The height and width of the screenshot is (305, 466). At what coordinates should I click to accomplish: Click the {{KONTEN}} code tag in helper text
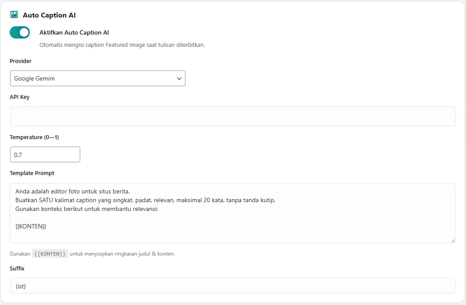(x=50, y=254)
